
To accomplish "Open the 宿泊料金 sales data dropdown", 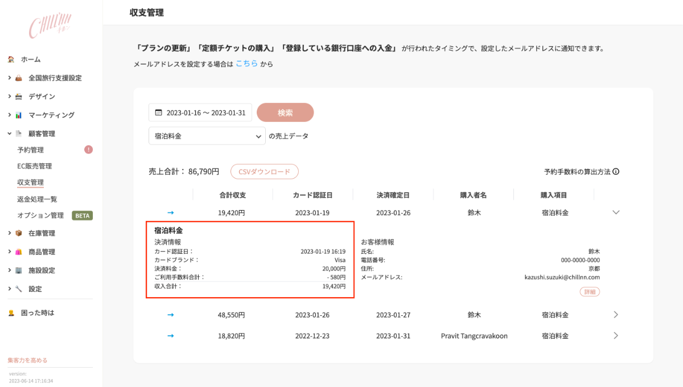I will point(207,136).
